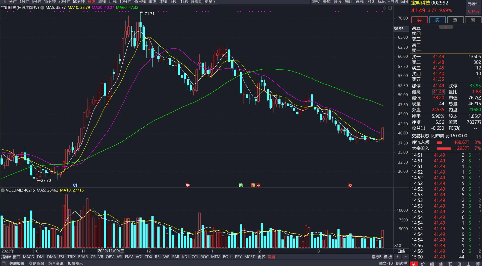Toggle 复权 price adjustment in top toolbar
This screenshot has width=482, height=266.
pos(316,2)
